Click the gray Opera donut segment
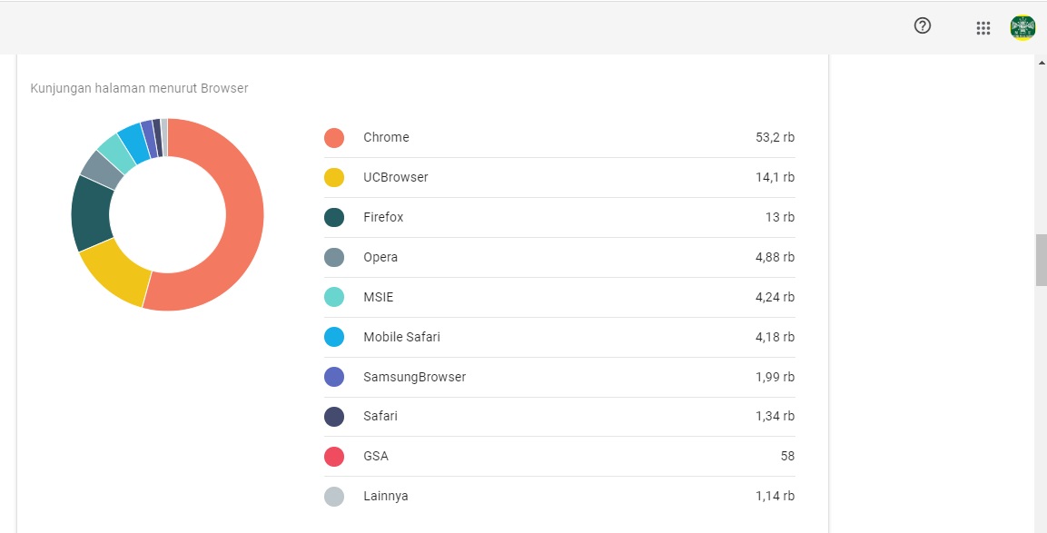Screen dimensions: 1047x533 tap(102, 170)
